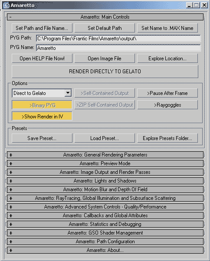Toggle Self-Contained Output option
Viewport: 210px width, 261px height.
(105, 93)
